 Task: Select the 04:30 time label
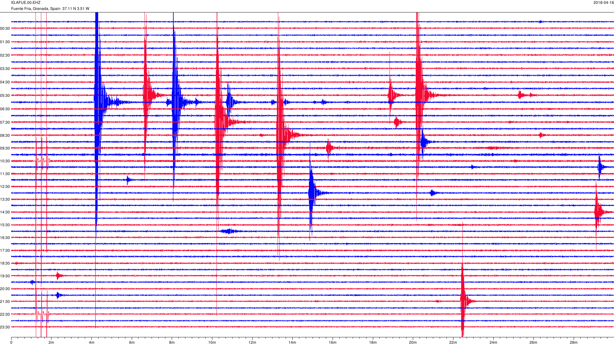click(5, 82)
